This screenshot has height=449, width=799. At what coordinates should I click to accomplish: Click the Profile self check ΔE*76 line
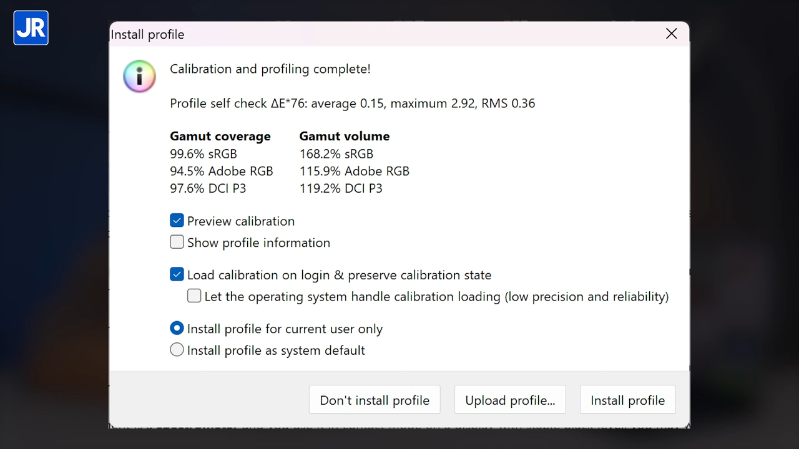[x=352, y=103]
